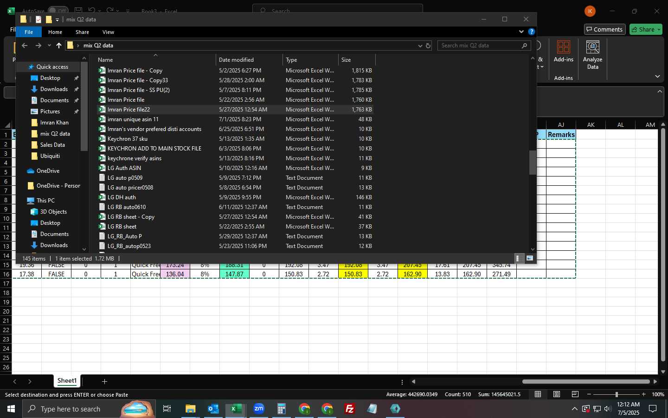
Task: Collapse the Excel formula bar
Action: coord(660,91)
